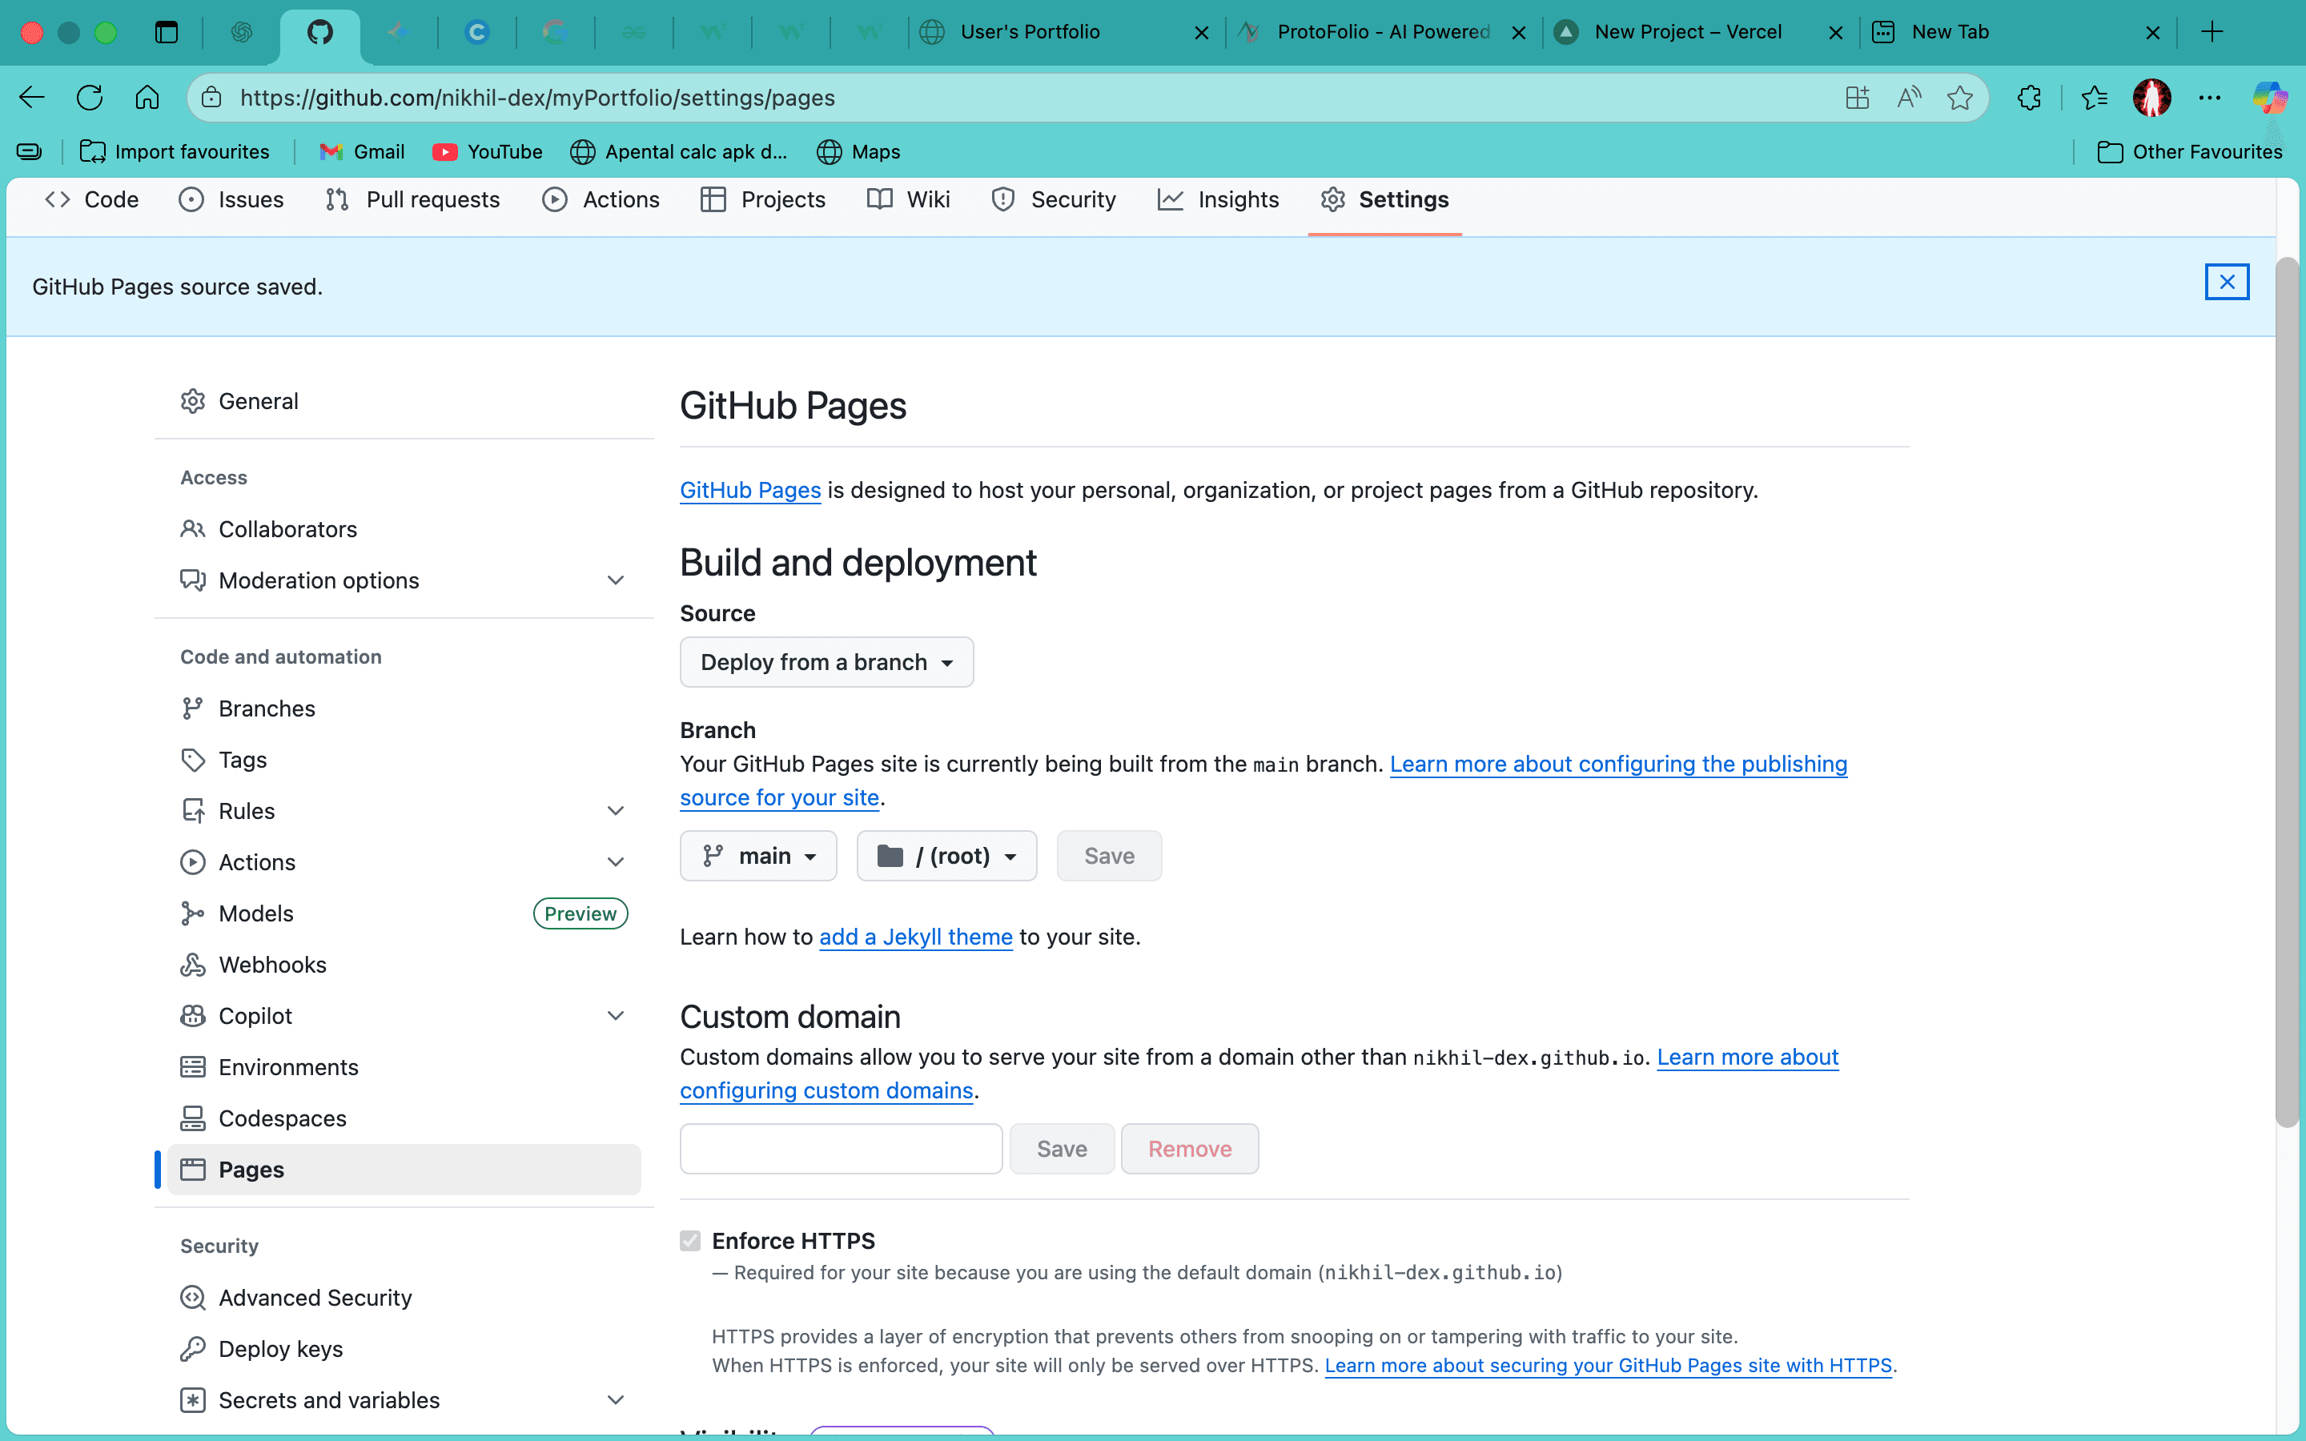Click the Advanced Security icon in sidebar
2306x1441 pixels.
click(192, 1297)
